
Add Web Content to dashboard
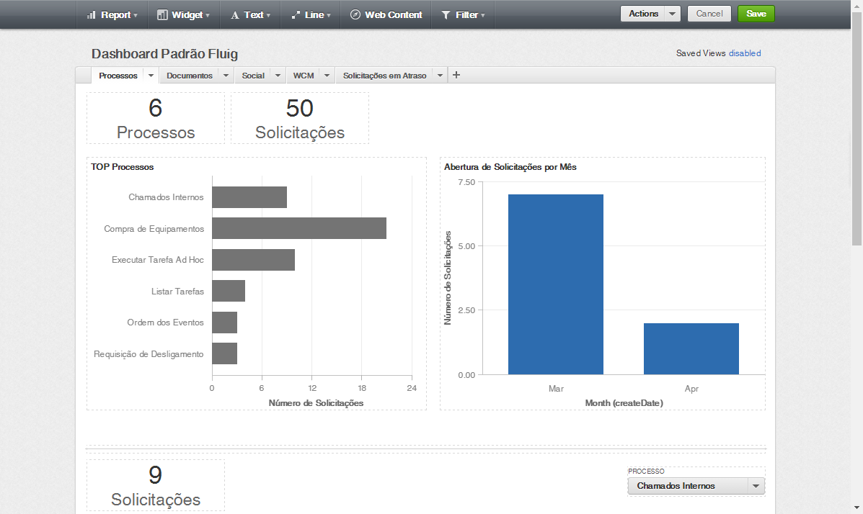click(386, 14)
